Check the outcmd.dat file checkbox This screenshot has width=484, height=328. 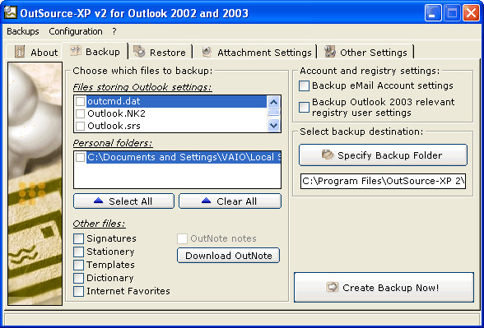click(81, 101)
